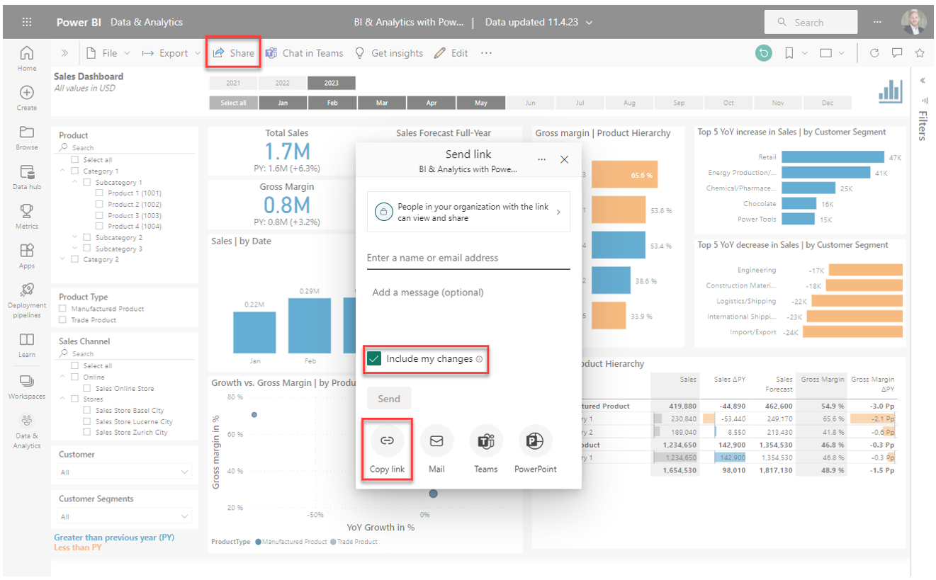Select year 2021 slicer
This screenshot has height=580, width=936.
click(x=233, y=83)
